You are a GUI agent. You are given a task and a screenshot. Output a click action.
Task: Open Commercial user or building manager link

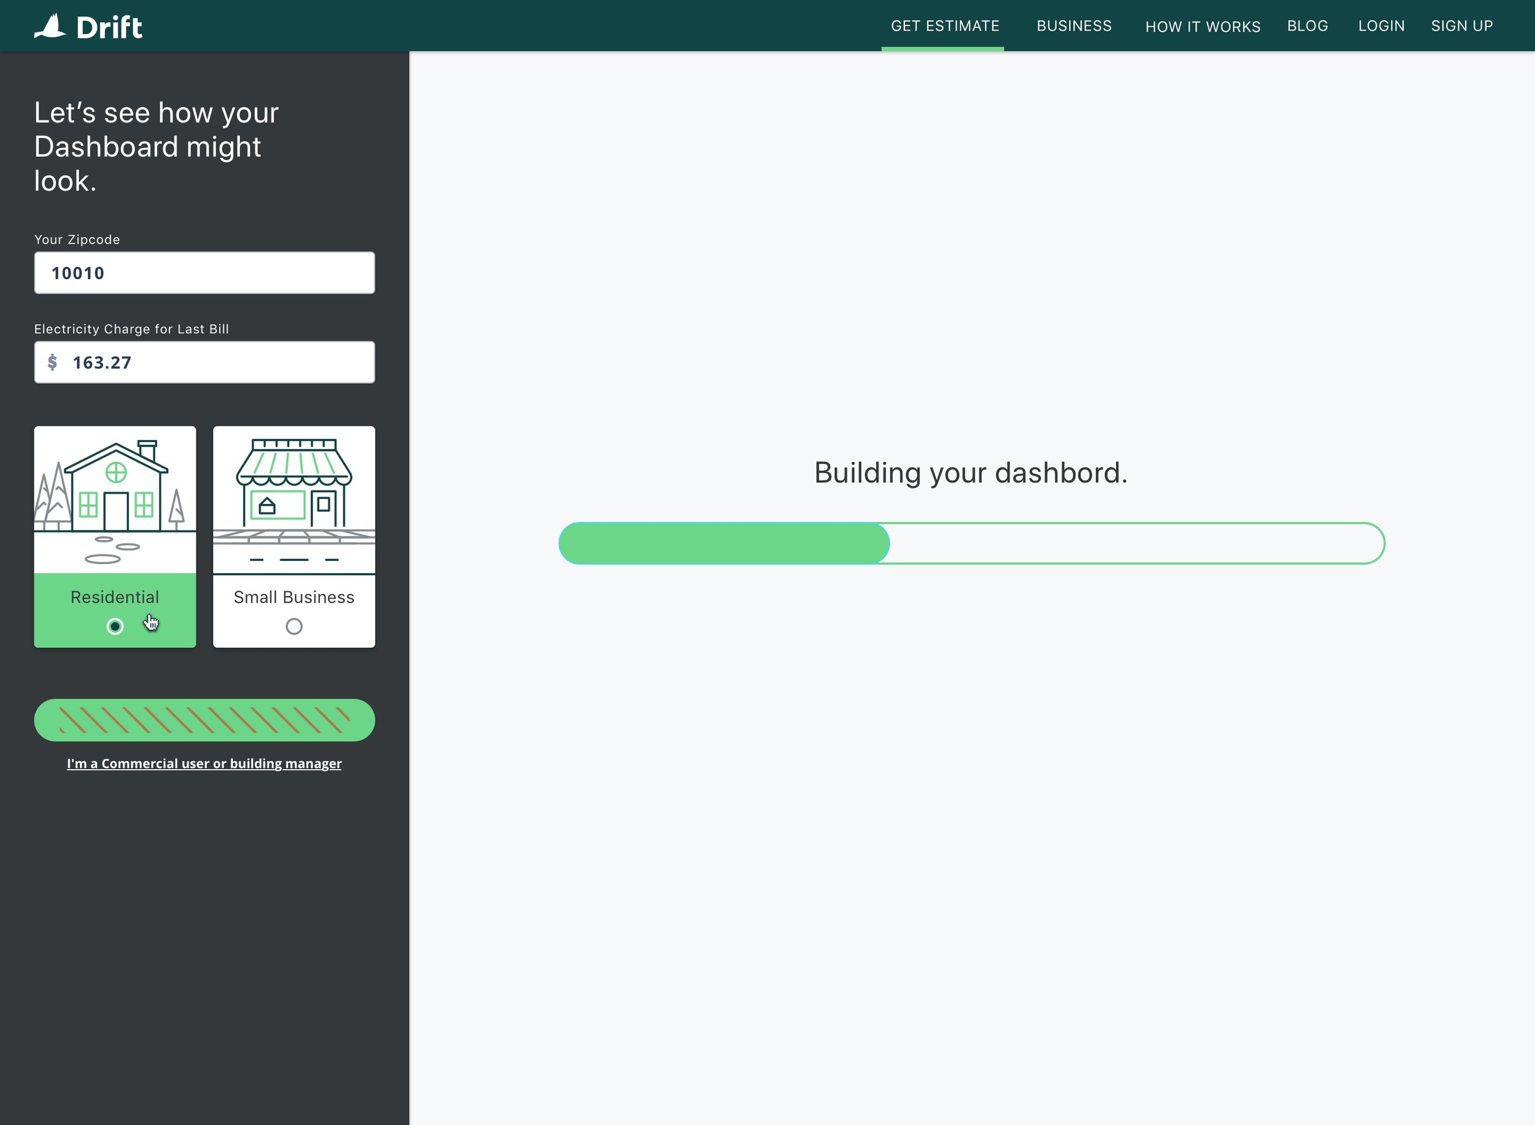pos(204,764)
